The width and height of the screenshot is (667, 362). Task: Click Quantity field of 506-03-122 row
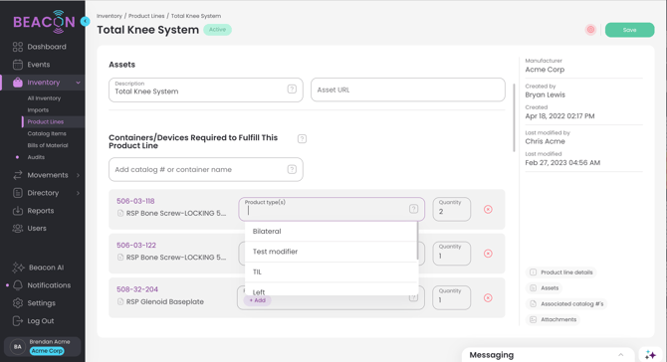tap(452, 254)
